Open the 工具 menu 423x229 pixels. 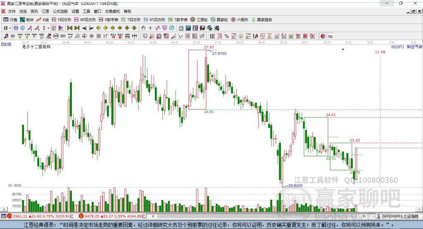coord(86,11)
